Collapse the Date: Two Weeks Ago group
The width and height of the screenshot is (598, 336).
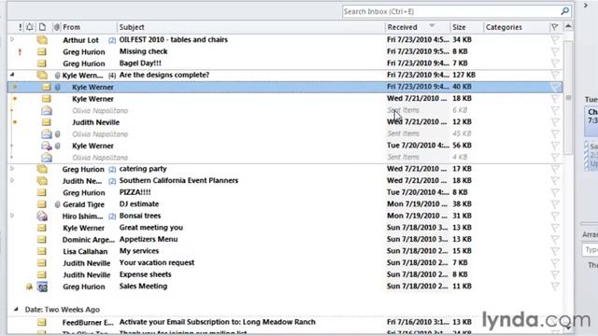click(x=16, y=309)
